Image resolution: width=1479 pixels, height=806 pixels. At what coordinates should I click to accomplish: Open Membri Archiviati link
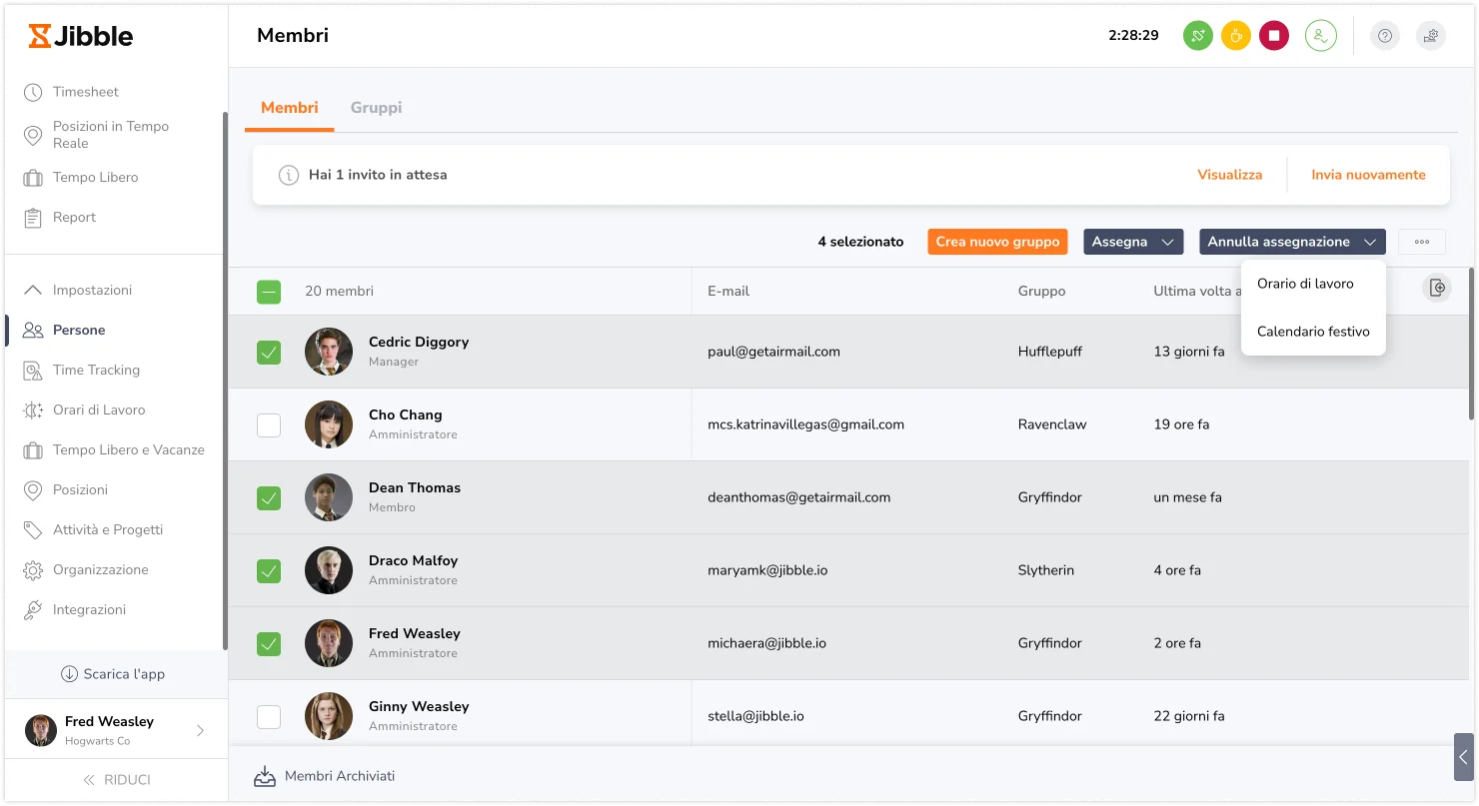(x=340, y=776)
